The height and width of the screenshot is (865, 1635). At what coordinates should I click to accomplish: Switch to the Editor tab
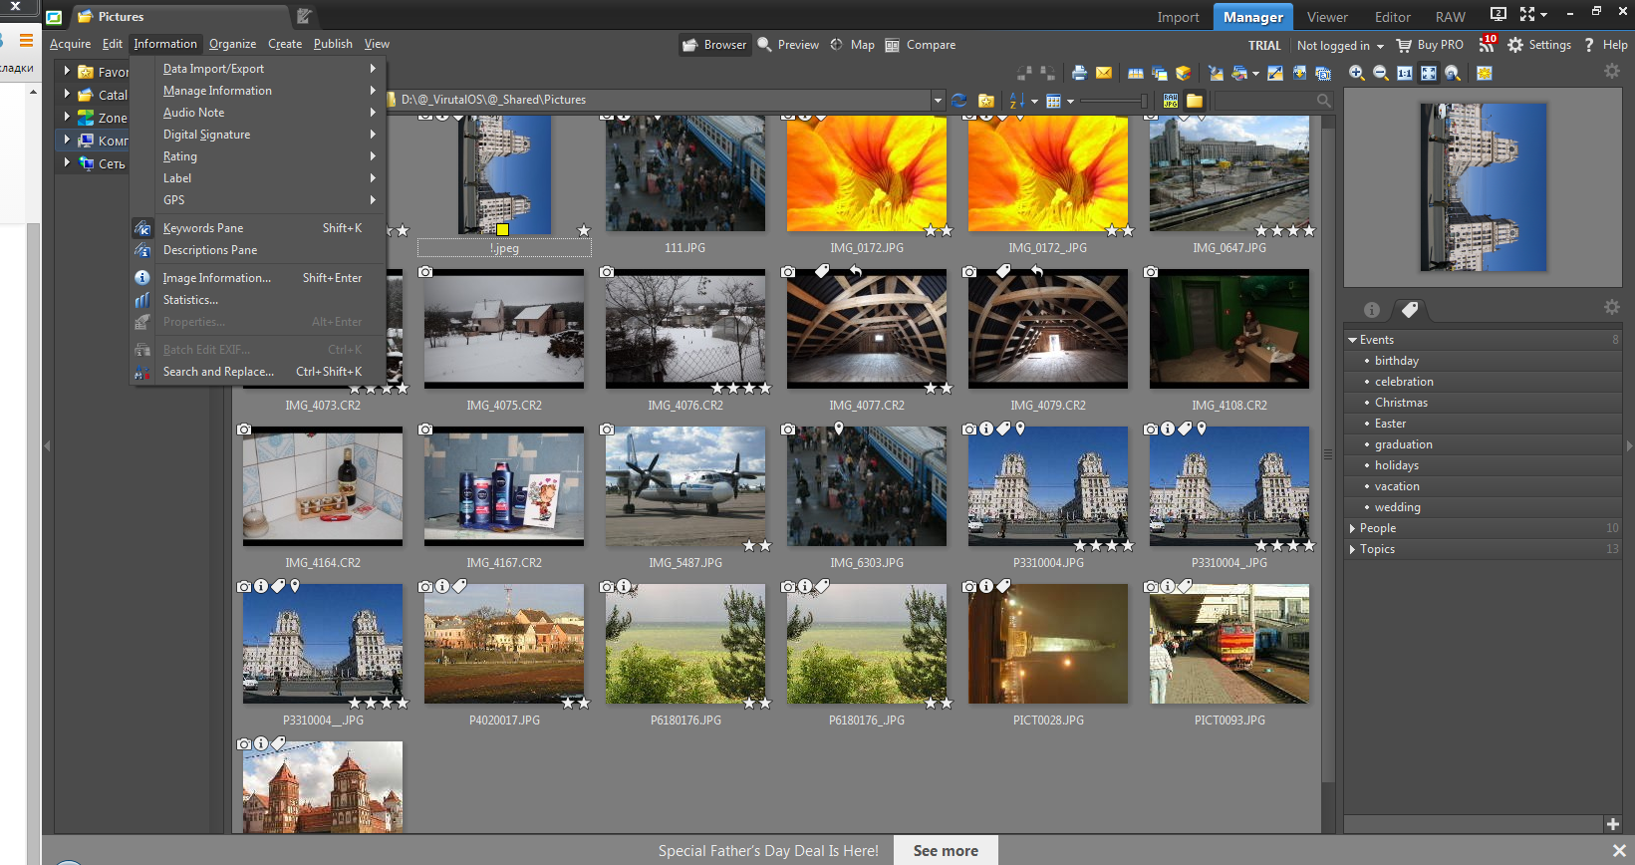pos(1392,17)
